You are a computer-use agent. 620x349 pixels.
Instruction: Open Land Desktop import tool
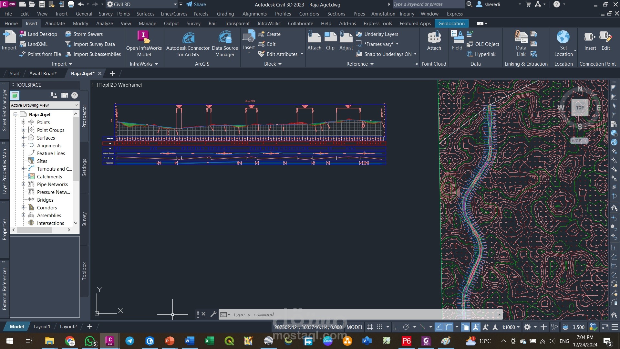click(x=38, y=34)
